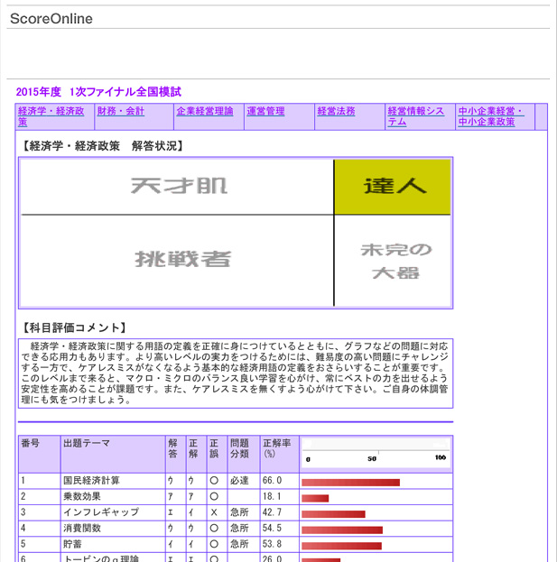This screenshot has height=562, width=557.
Task: Click the red bar for 消費関数
Action: 342,530
